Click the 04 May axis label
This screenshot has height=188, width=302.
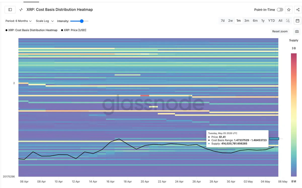tap(266, 181)
